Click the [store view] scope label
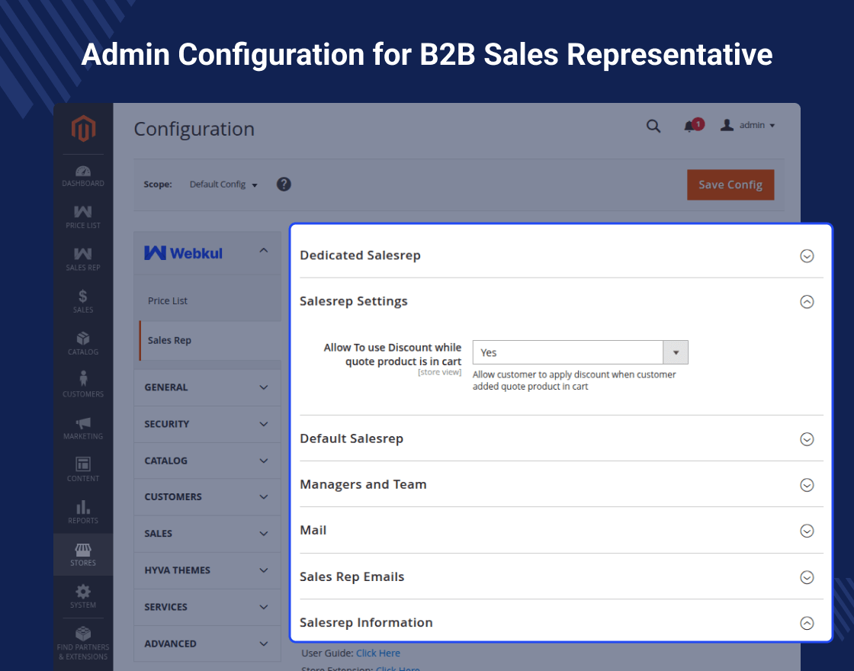 (x=439, y=373)
